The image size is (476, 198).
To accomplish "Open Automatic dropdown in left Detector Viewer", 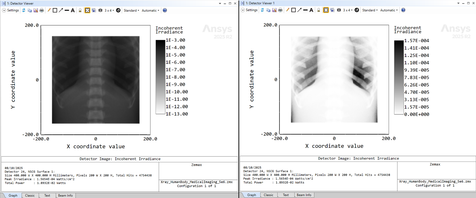I will coord(150,10).
